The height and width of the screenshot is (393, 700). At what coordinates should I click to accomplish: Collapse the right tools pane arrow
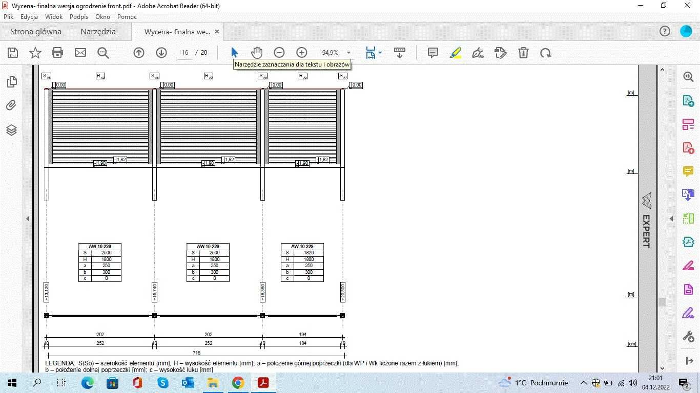click(x=671, y=219)
